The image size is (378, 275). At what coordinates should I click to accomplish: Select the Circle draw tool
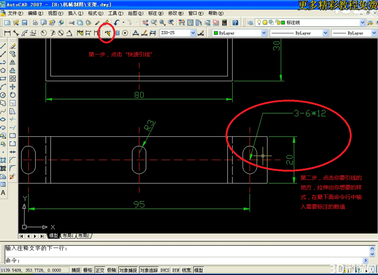tap(3, 95)
